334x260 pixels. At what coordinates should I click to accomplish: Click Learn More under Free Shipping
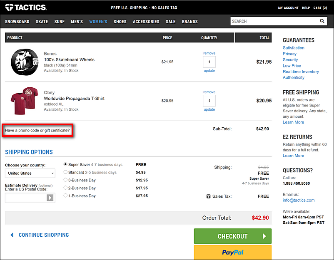pyautogui.click(x=293, y=122)
